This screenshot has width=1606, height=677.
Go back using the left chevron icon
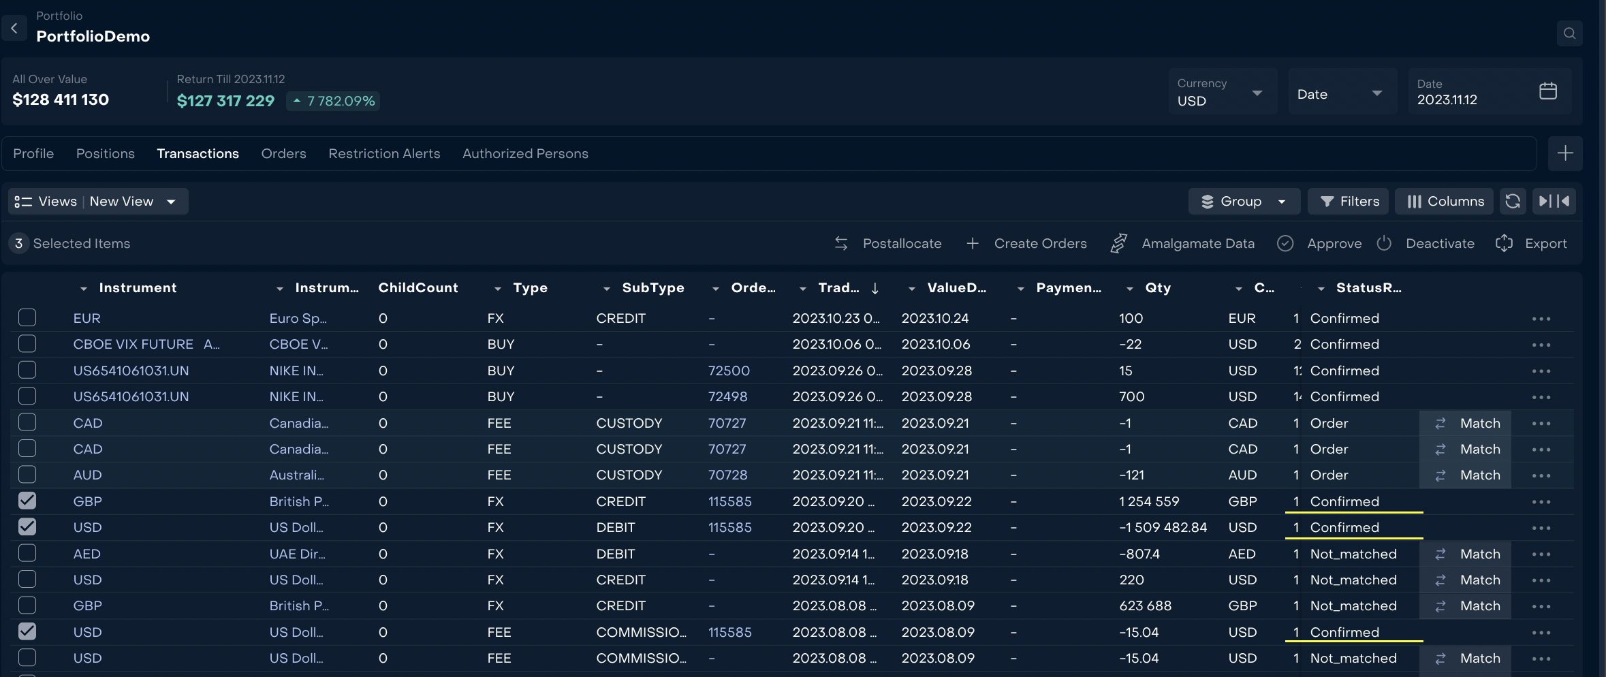pyautogui.click(x=14, y=28)
